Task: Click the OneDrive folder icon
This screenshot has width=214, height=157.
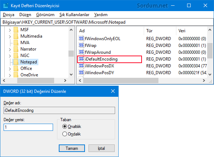Action: tap(16, 75)
